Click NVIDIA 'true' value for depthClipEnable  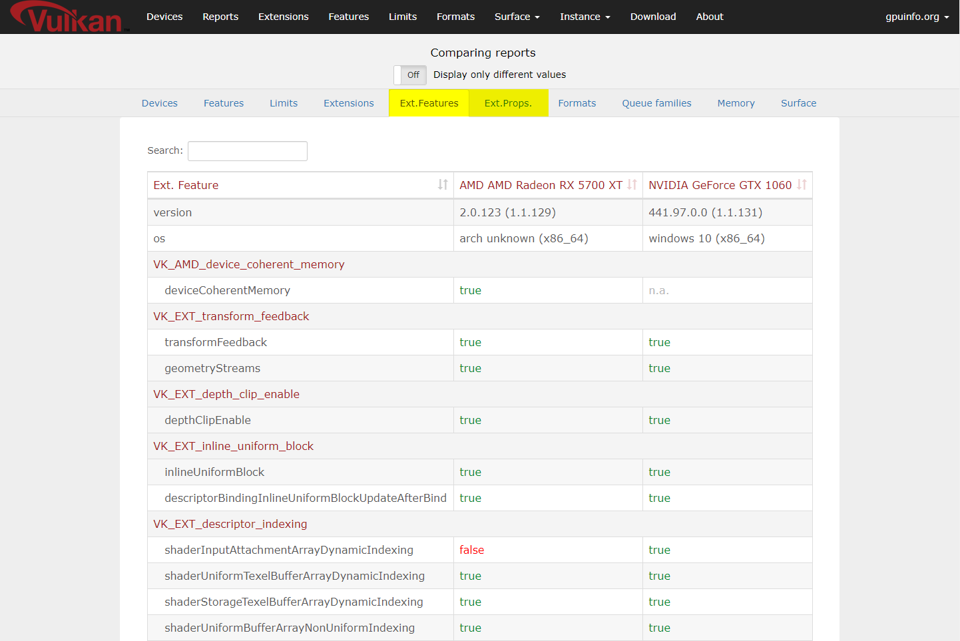point(659,420)
